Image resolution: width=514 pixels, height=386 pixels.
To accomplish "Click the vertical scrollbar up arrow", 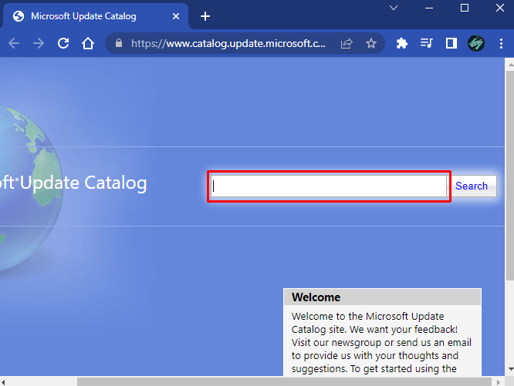I will pos(510,65).
